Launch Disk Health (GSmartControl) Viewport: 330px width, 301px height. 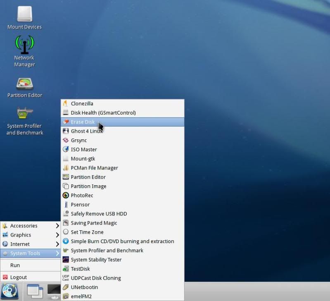coord(123,112)
